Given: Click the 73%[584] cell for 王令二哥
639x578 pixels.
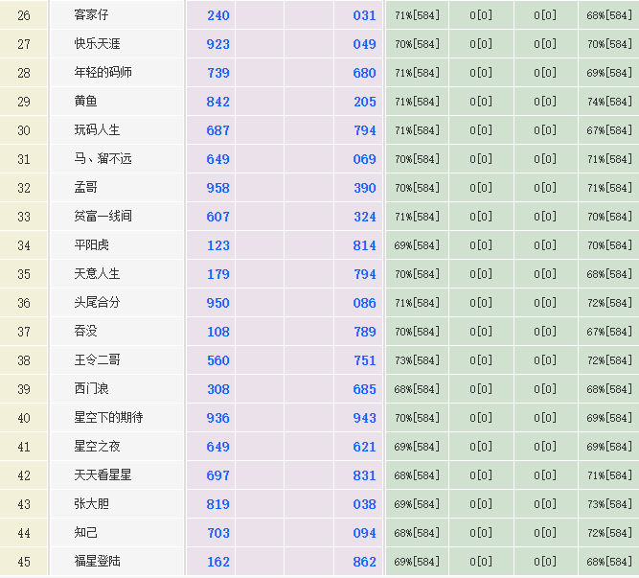Looking at the screenshot, I should coord(417,360).
